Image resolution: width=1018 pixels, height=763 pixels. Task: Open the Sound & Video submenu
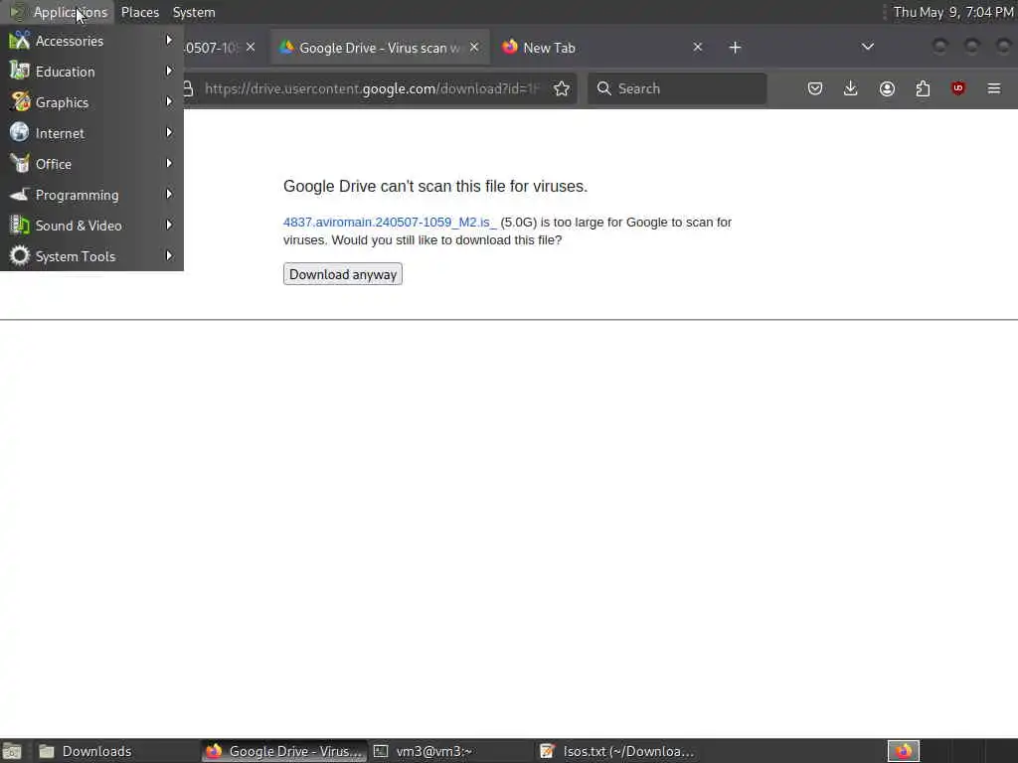coord(91,226)
